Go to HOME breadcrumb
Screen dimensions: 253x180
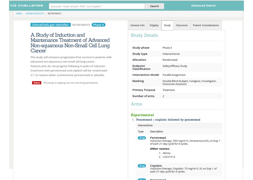(x=19, y=13)
